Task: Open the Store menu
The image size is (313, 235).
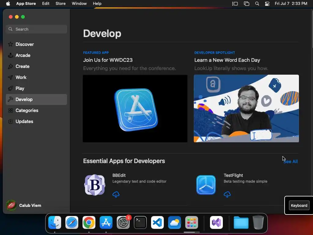Action: 61,4
